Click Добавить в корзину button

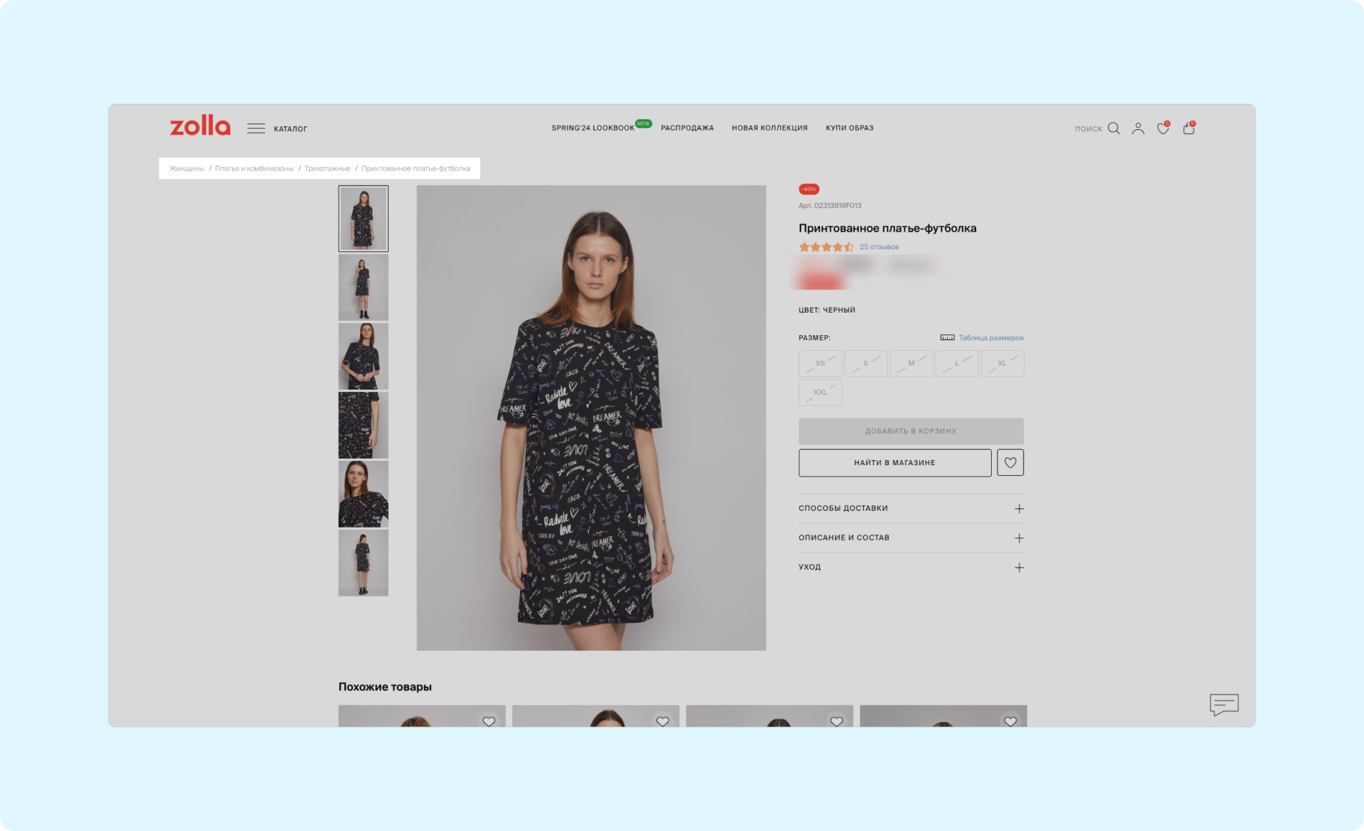pyautogui.click(x=911, y=431)
